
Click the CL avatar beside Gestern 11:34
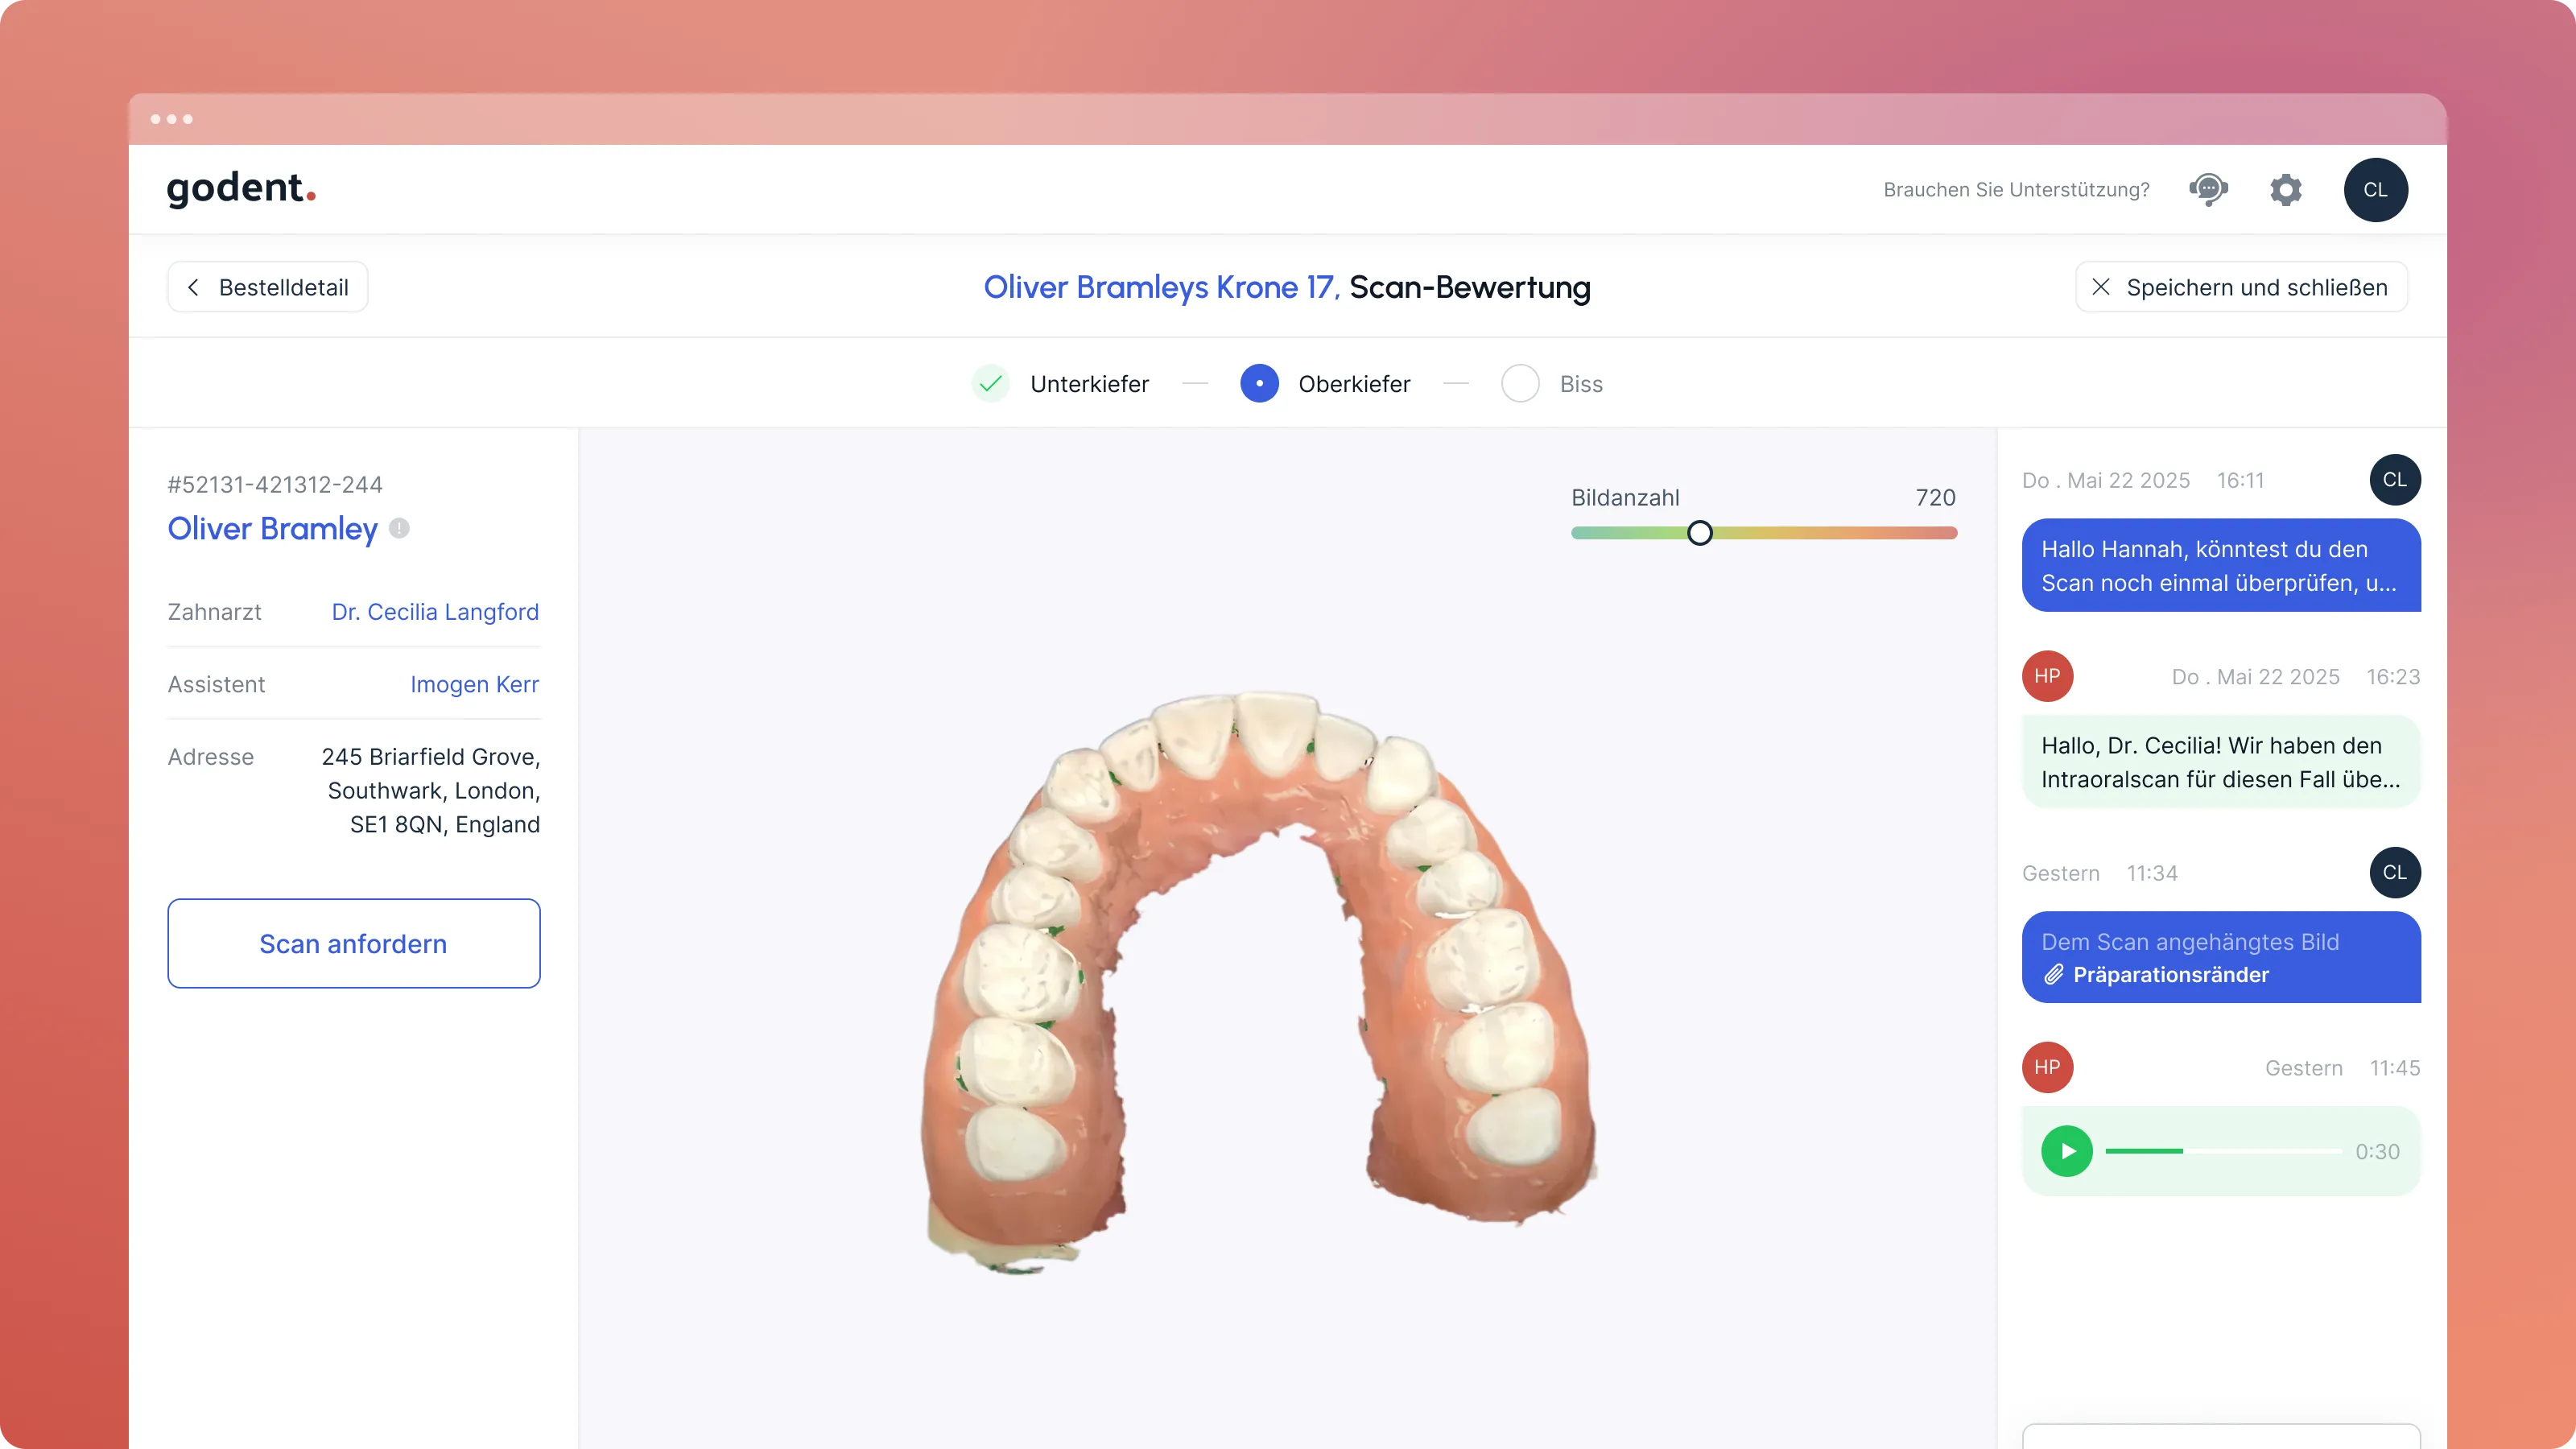(2394, 872)
